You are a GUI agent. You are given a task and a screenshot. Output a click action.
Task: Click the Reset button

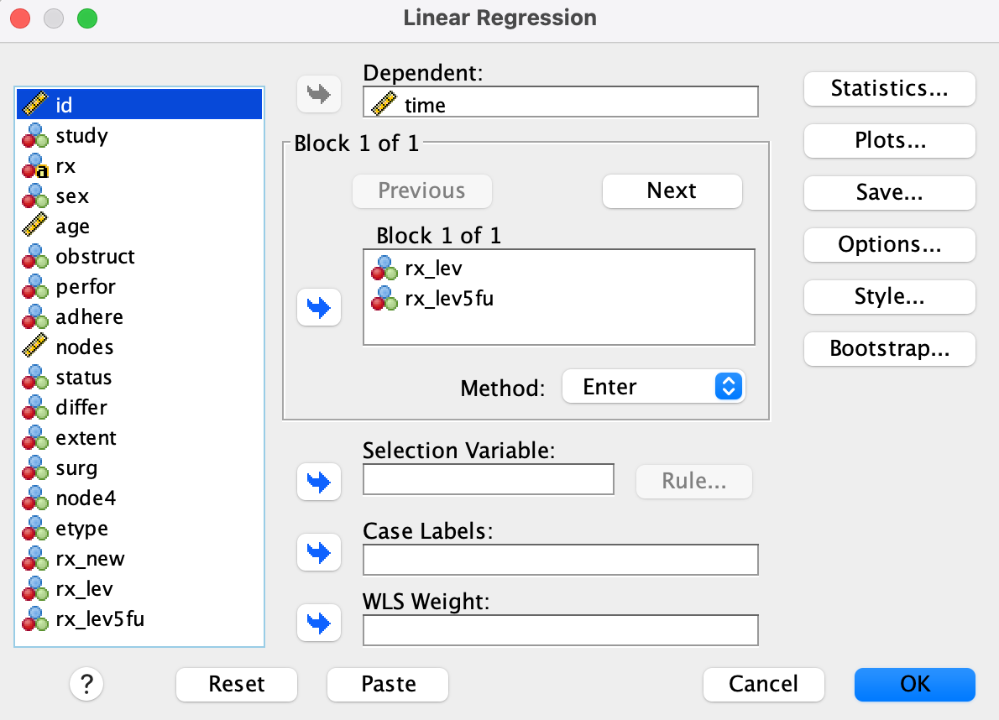[236, 684]
